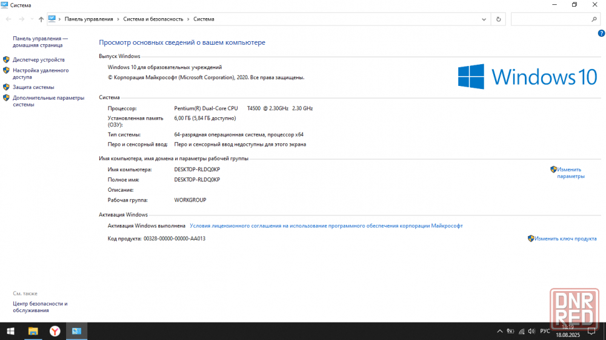Close the Система window

(x=595, y=5)
